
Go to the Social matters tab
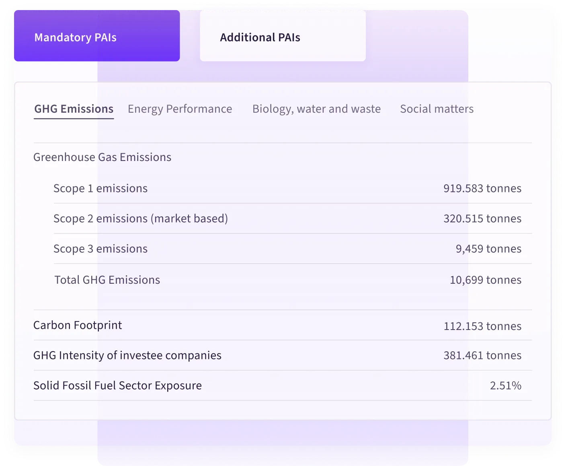tap(437, 109)
